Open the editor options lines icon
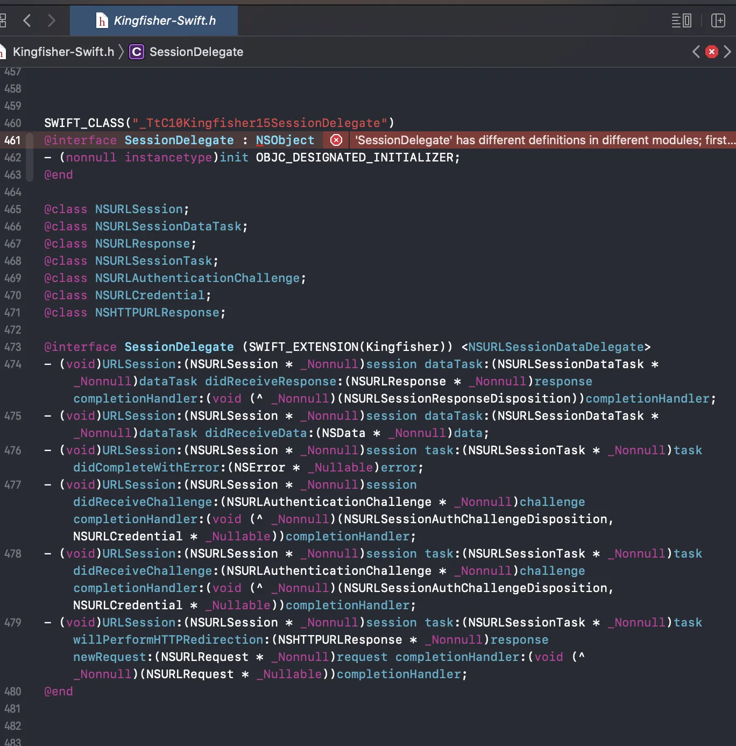This screenshot has width=736, height=746. click(681, 21)
